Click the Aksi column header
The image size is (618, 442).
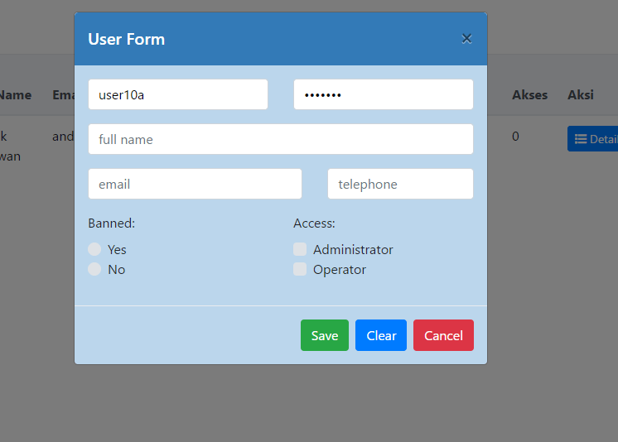pyautogui.click(x=580, y=94)
